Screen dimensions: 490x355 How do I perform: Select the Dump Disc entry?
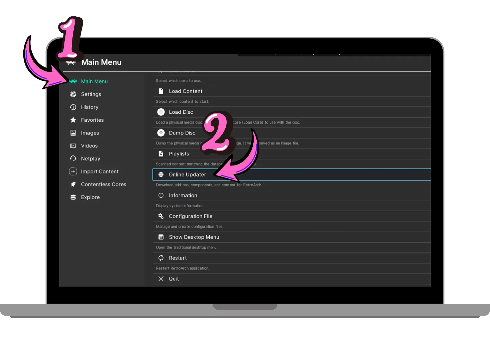[292, 133]
